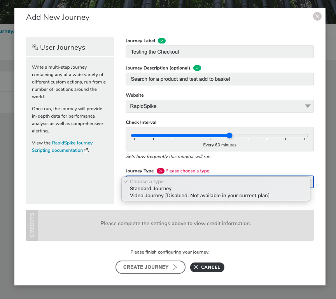Close the Add New Journey dialog
336x299 pixels.
(x=317, y=16)
